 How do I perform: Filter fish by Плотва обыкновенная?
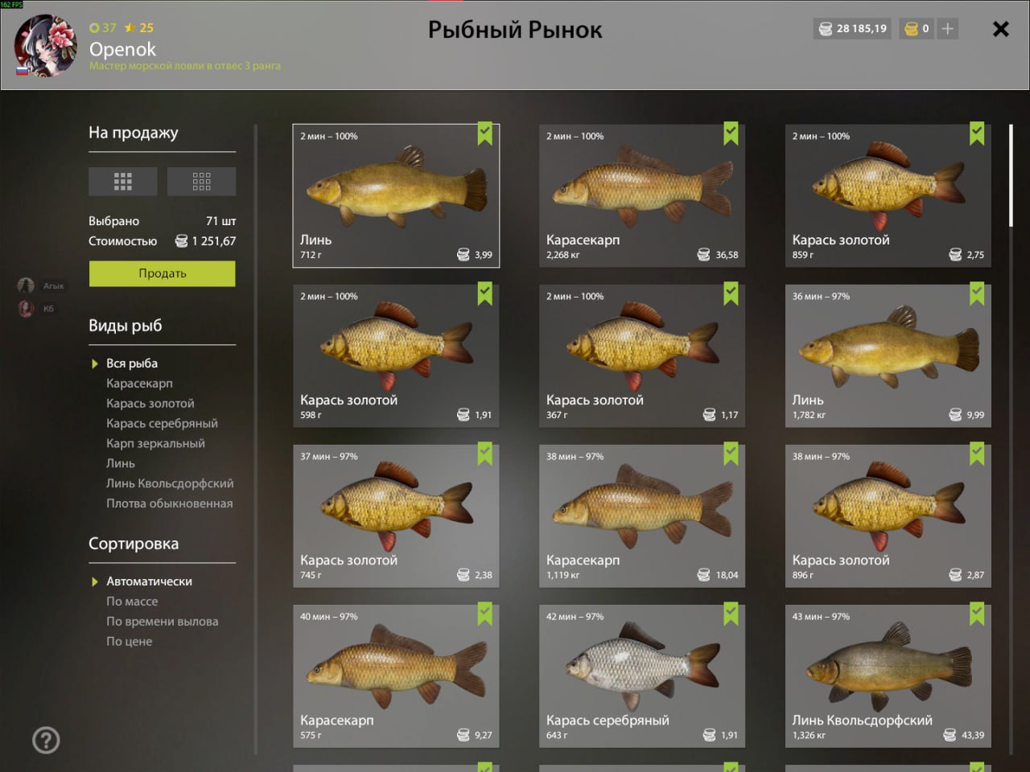(170, 503)
